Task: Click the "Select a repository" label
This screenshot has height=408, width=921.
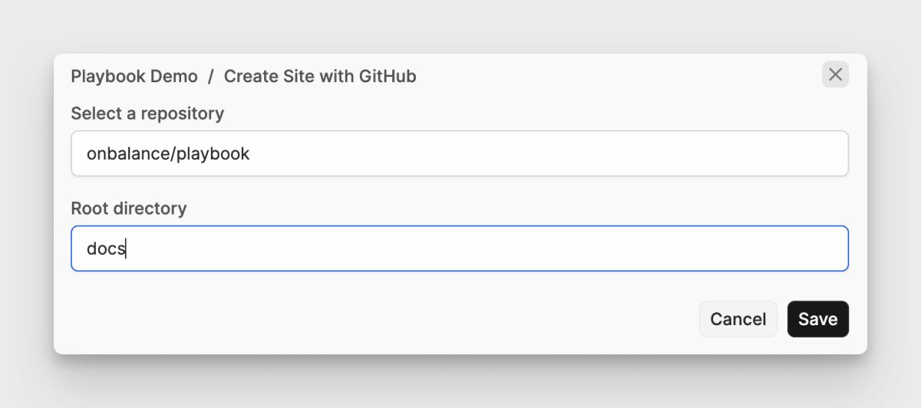Action: pyautogui.click(x=147, y=114)
